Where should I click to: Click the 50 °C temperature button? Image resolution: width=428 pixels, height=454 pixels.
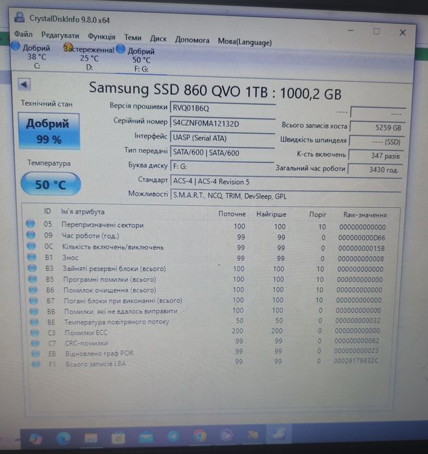[x=51, y=184]
